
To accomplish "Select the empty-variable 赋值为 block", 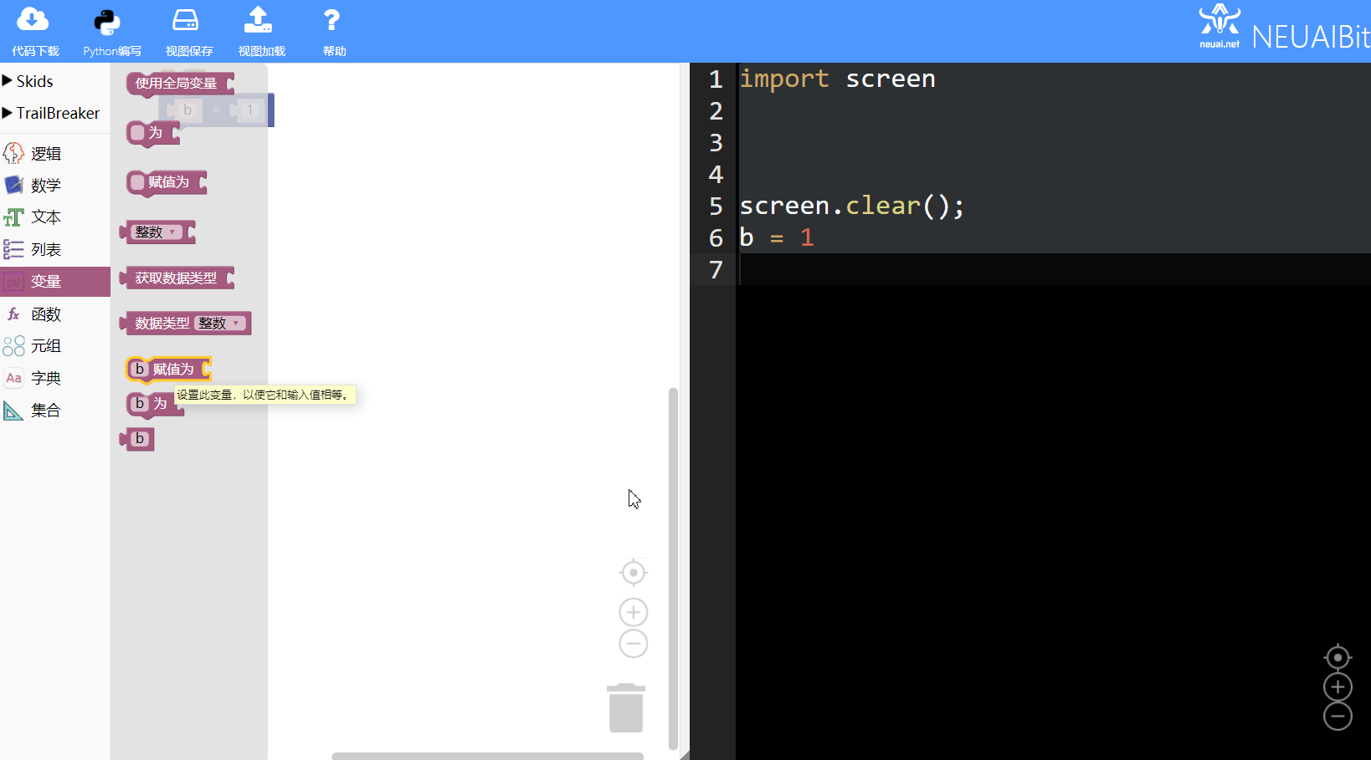I will 167,182.
